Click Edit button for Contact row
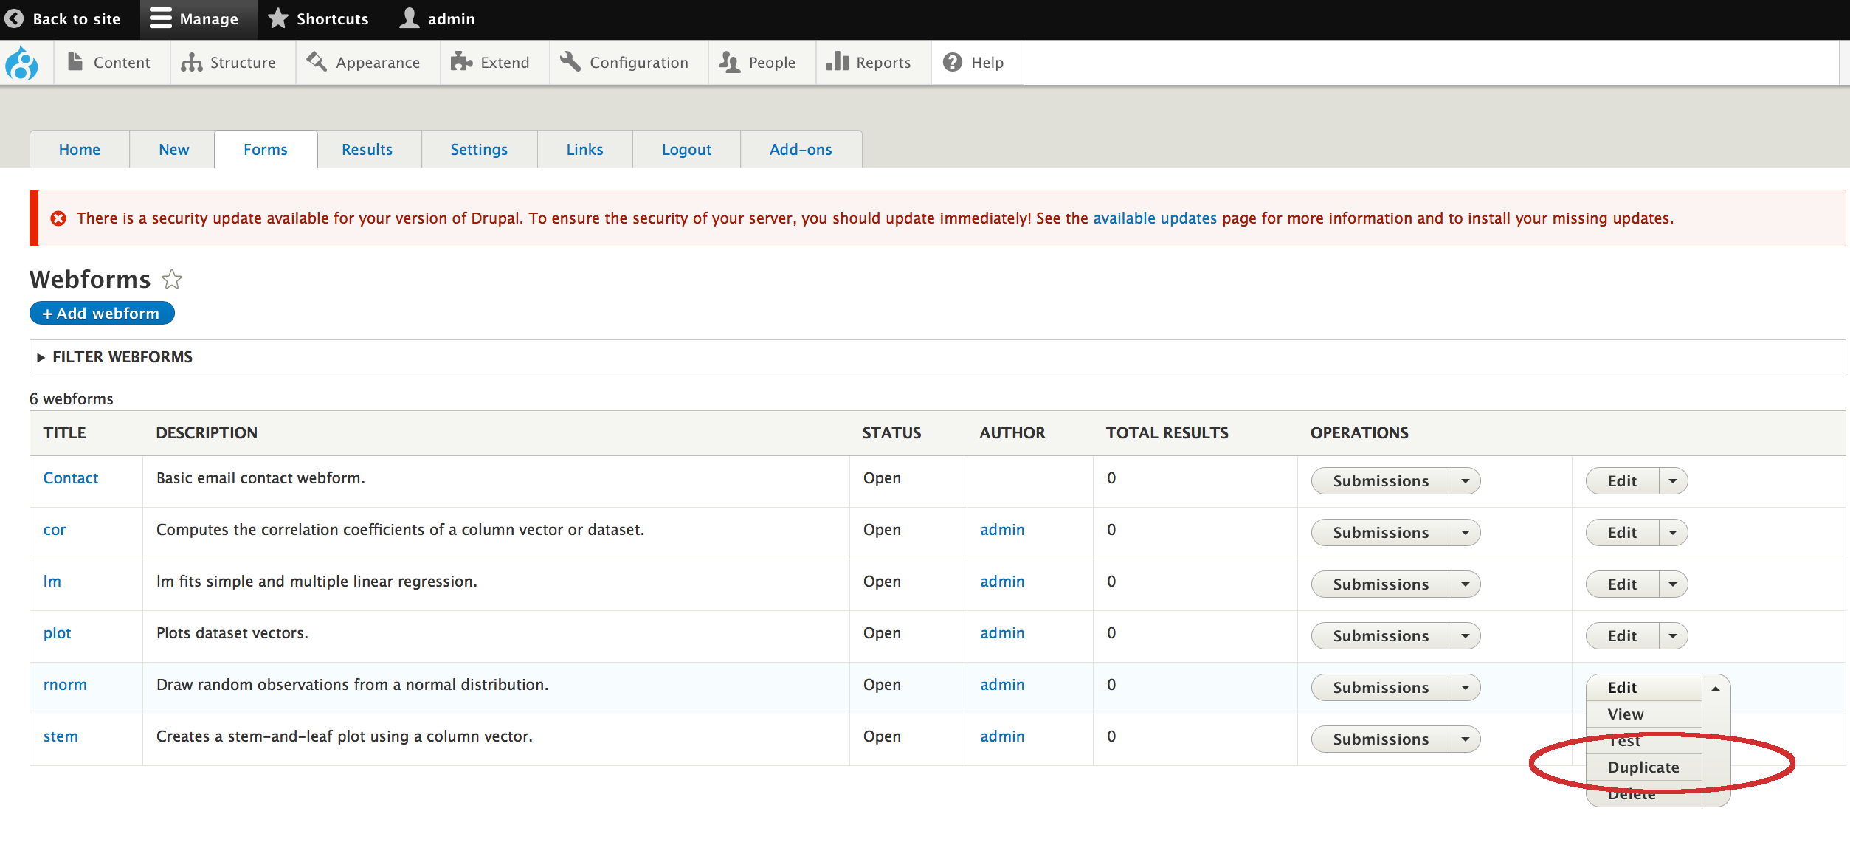Image resolution: width=1850 pixels, height=842 pixels. point(1623,480)
